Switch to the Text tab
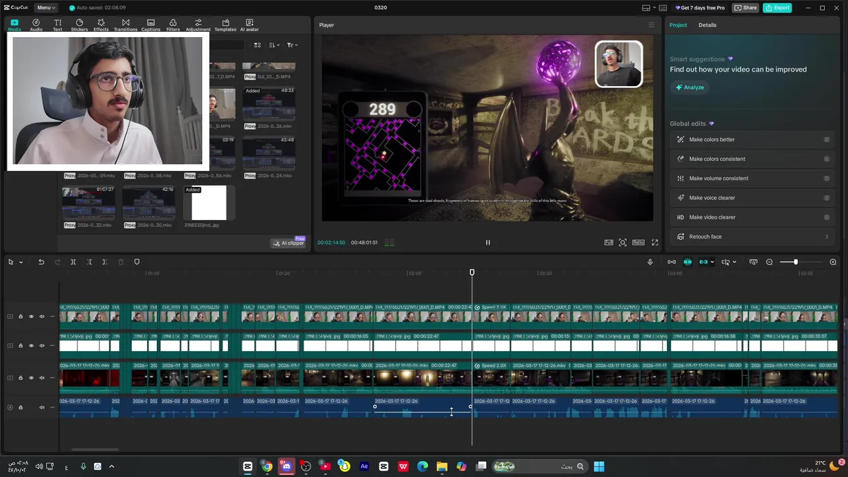The image size is (848, 477). [58, 25]
